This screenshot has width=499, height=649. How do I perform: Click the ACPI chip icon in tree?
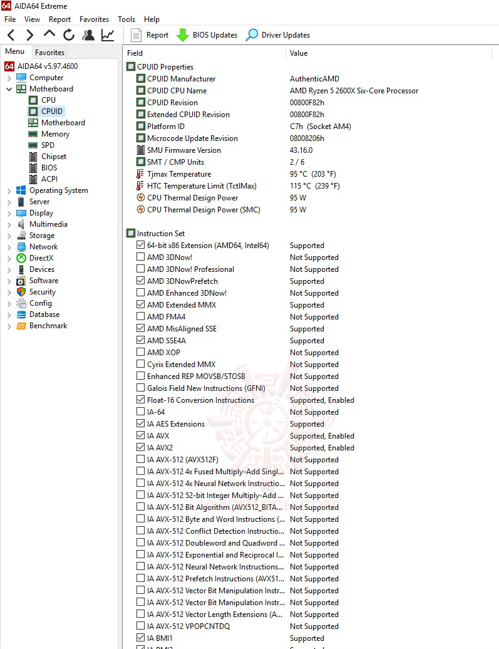34,179
